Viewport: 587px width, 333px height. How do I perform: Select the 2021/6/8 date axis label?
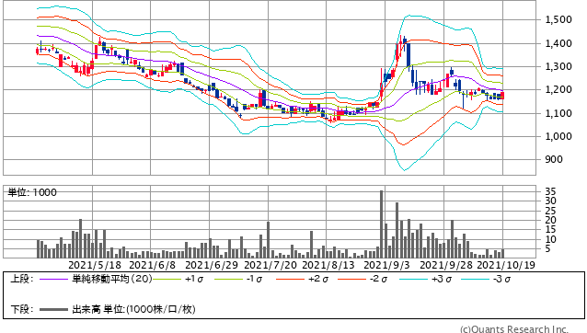153,265
